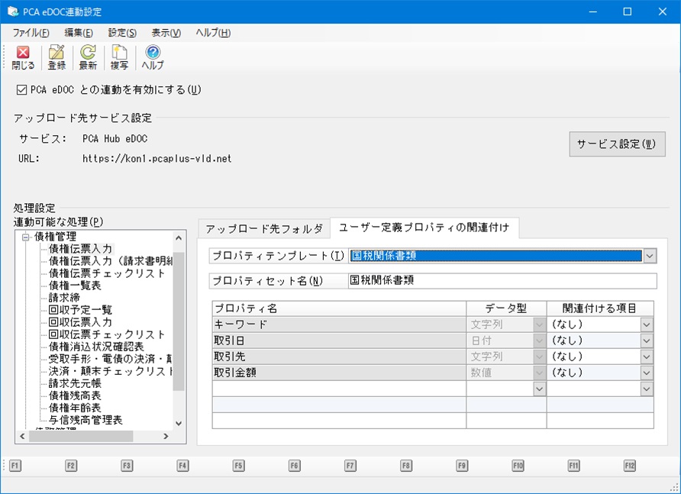The height and width of the screenshot is (494, 681).
Task: Click the 複写 (copy) toolbar icon
Action: click(119, 52)
